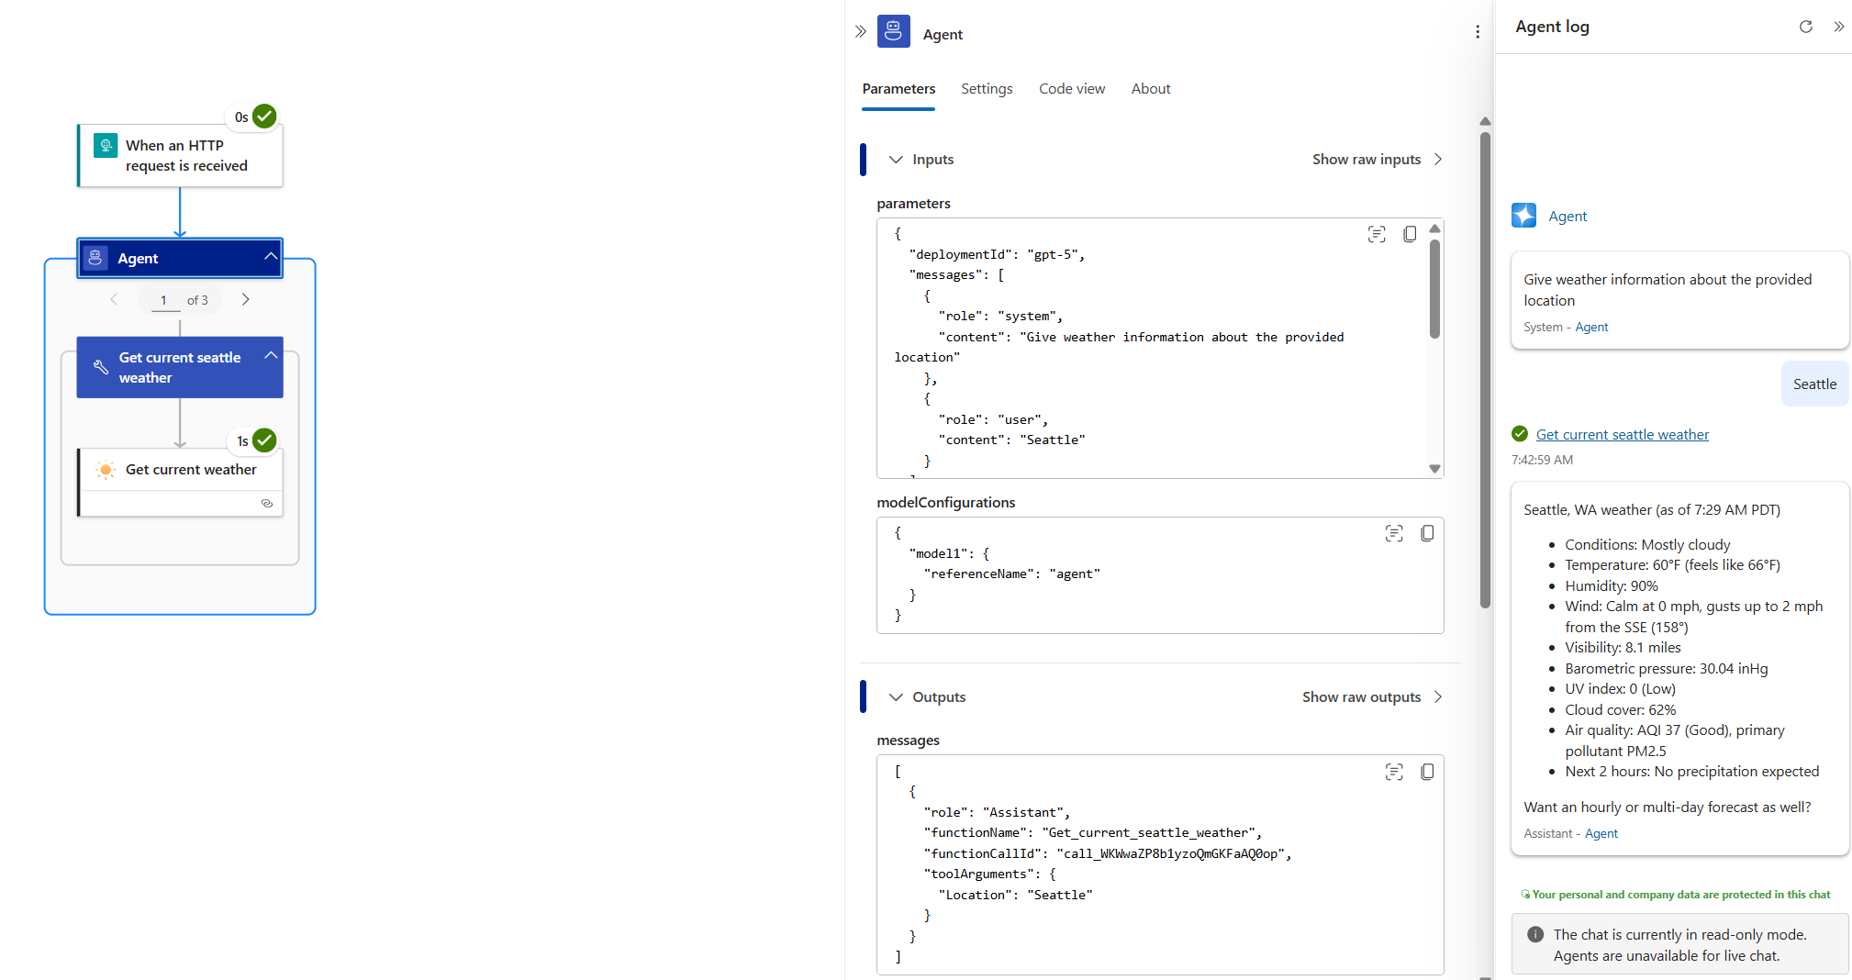Open the Settings tab
This screenshot has height=980, width=1852.
point(987,88)
